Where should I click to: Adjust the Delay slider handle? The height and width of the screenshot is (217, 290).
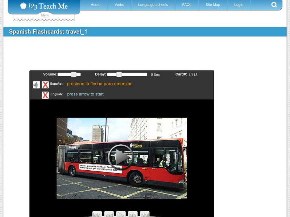(x=119, y=75)
